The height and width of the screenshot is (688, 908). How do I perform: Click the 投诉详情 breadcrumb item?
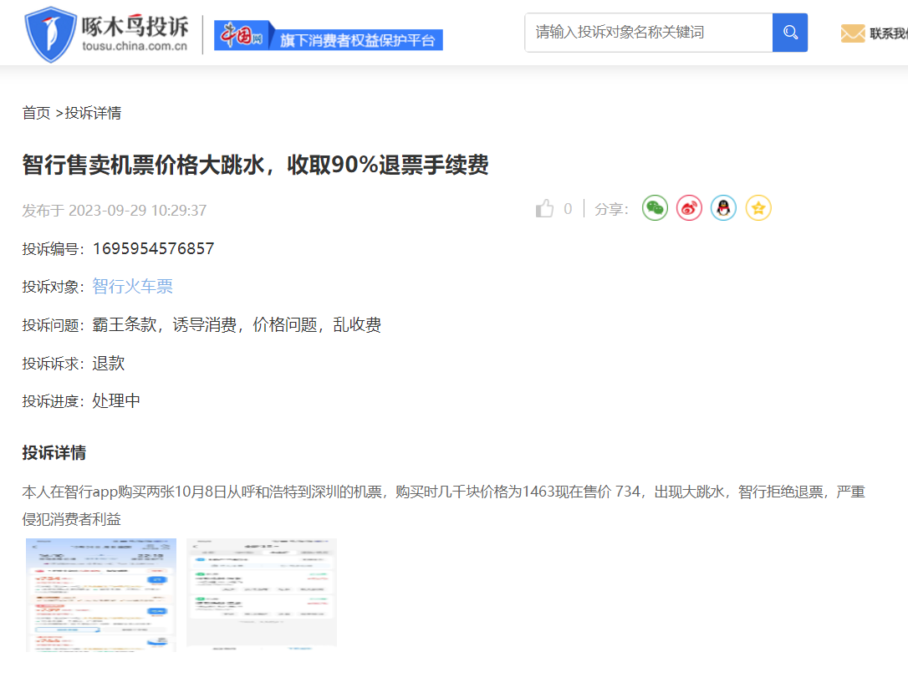[93, 113]
